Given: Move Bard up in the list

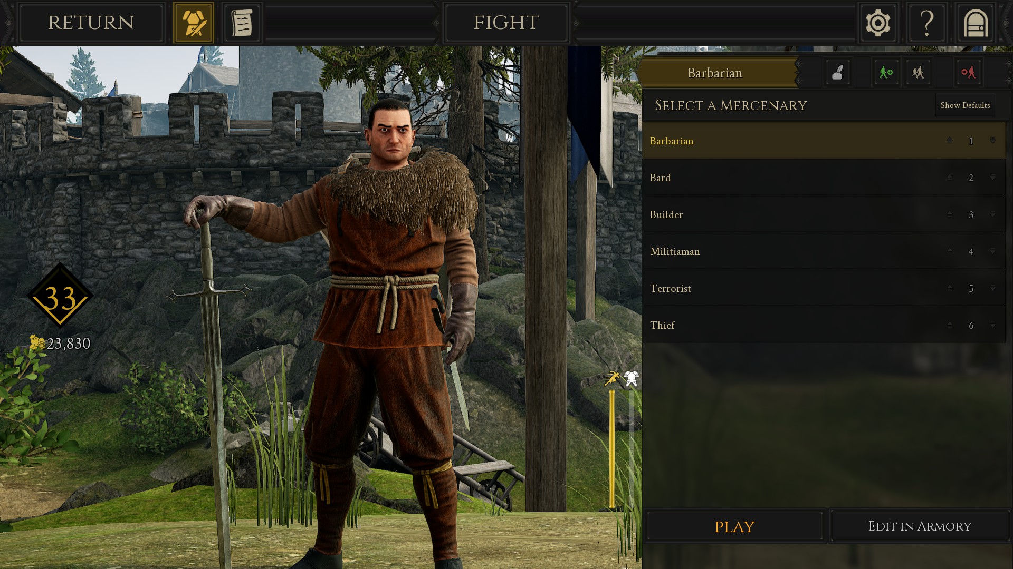Looking at the screenshot, I should pos(950,177).
